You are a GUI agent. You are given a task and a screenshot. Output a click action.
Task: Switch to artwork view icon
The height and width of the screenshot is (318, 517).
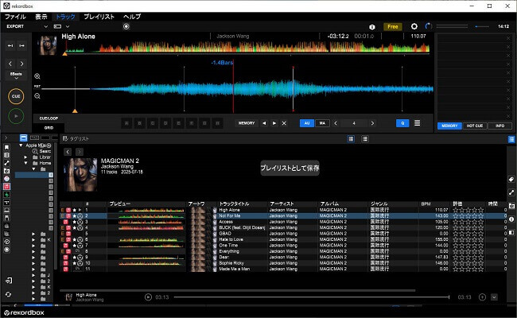351,139
